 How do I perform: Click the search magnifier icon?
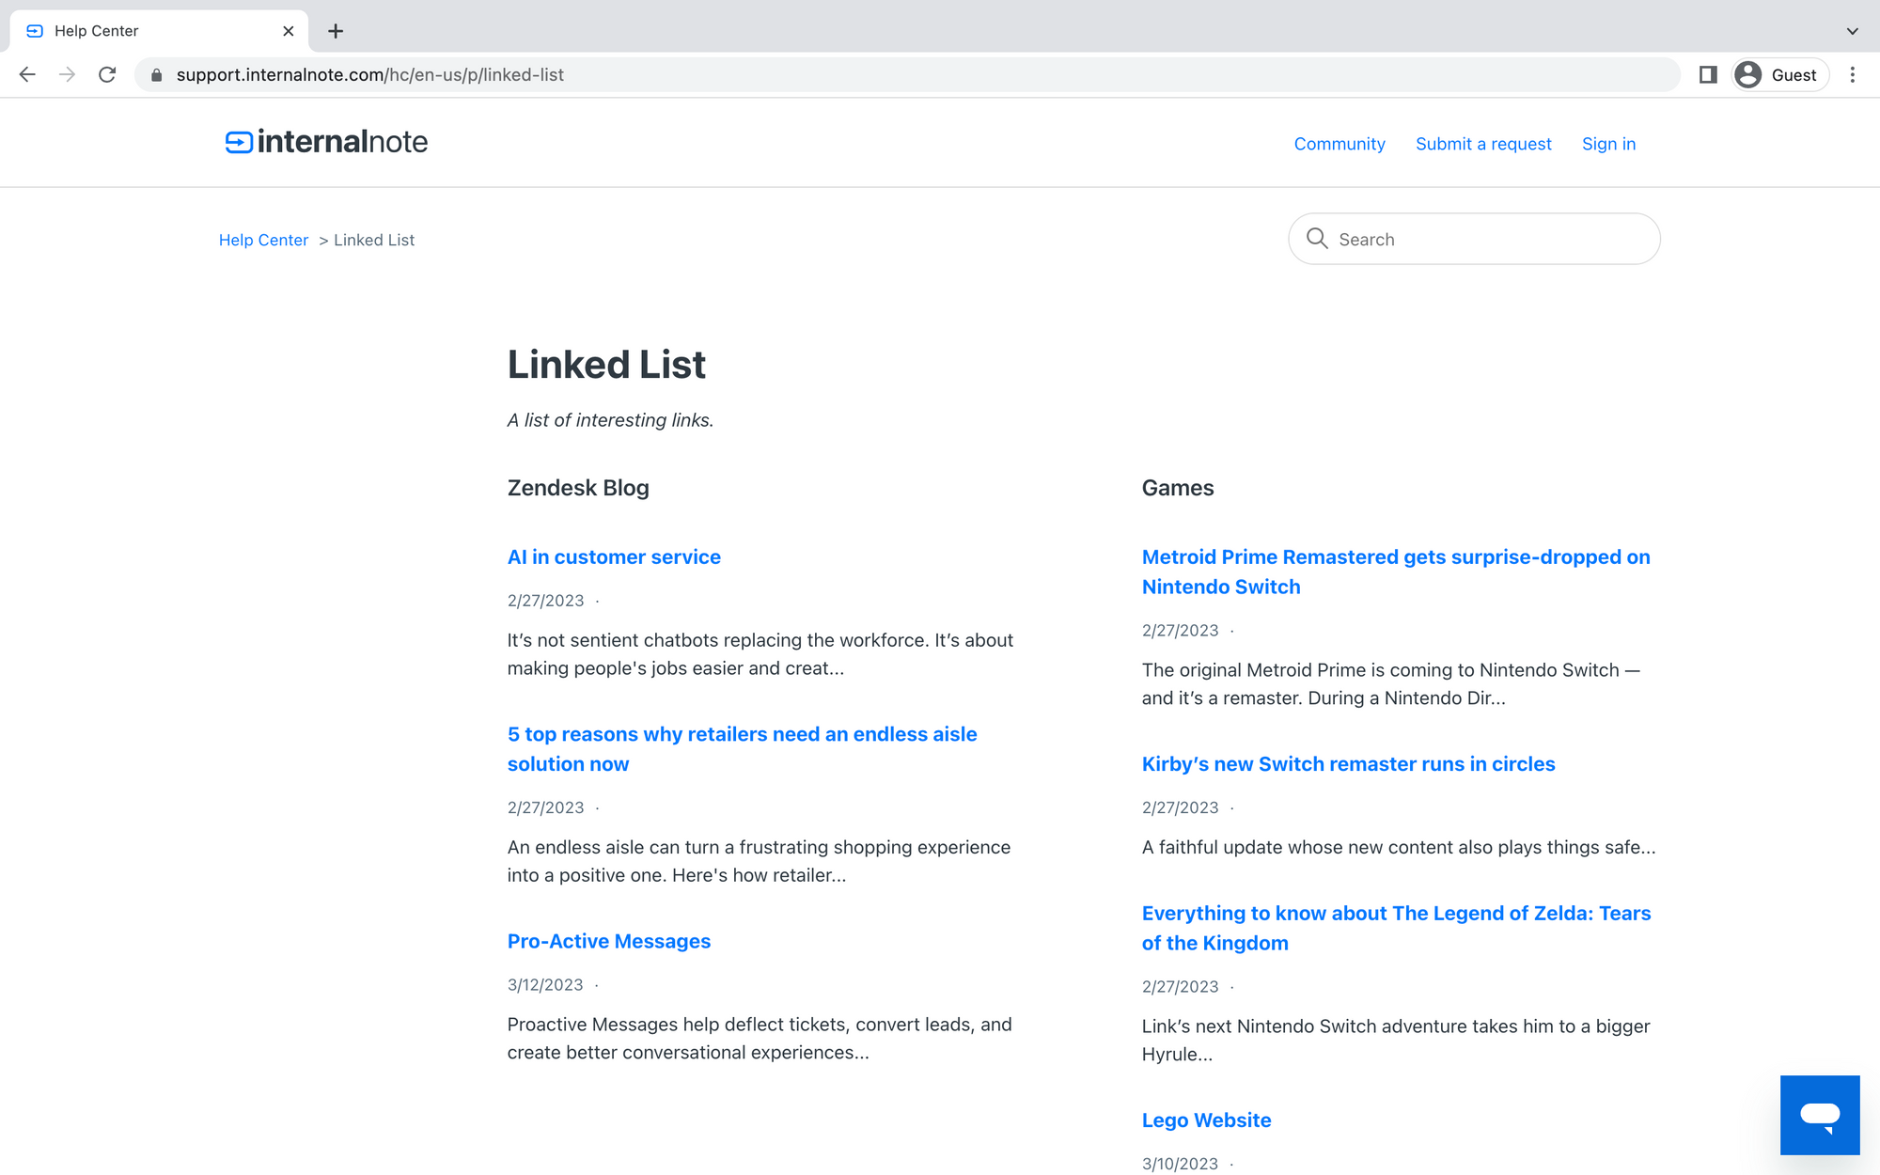click(x=1317, y=239)
